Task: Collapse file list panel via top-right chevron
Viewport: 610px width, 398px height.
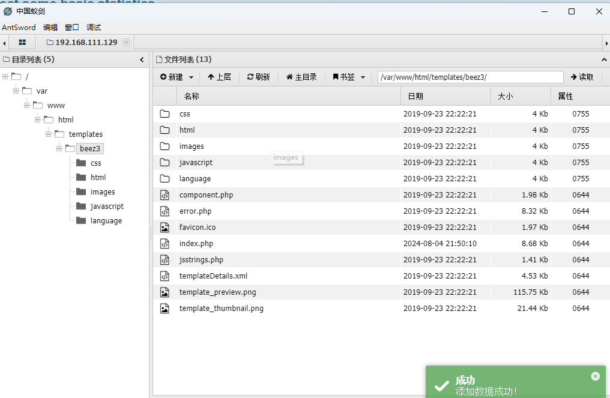Action: pos(604,59)
